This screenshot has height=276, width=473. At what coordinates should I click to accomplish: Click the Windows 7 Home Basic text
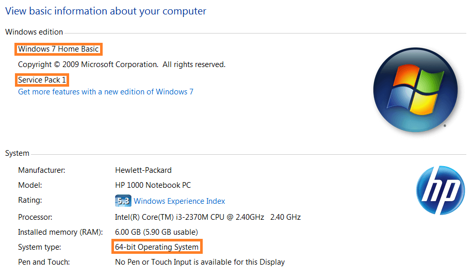(58, 49)
